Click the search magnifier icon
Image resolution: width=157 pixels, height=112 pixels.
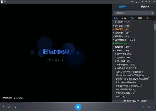click(x=152, y=13)
